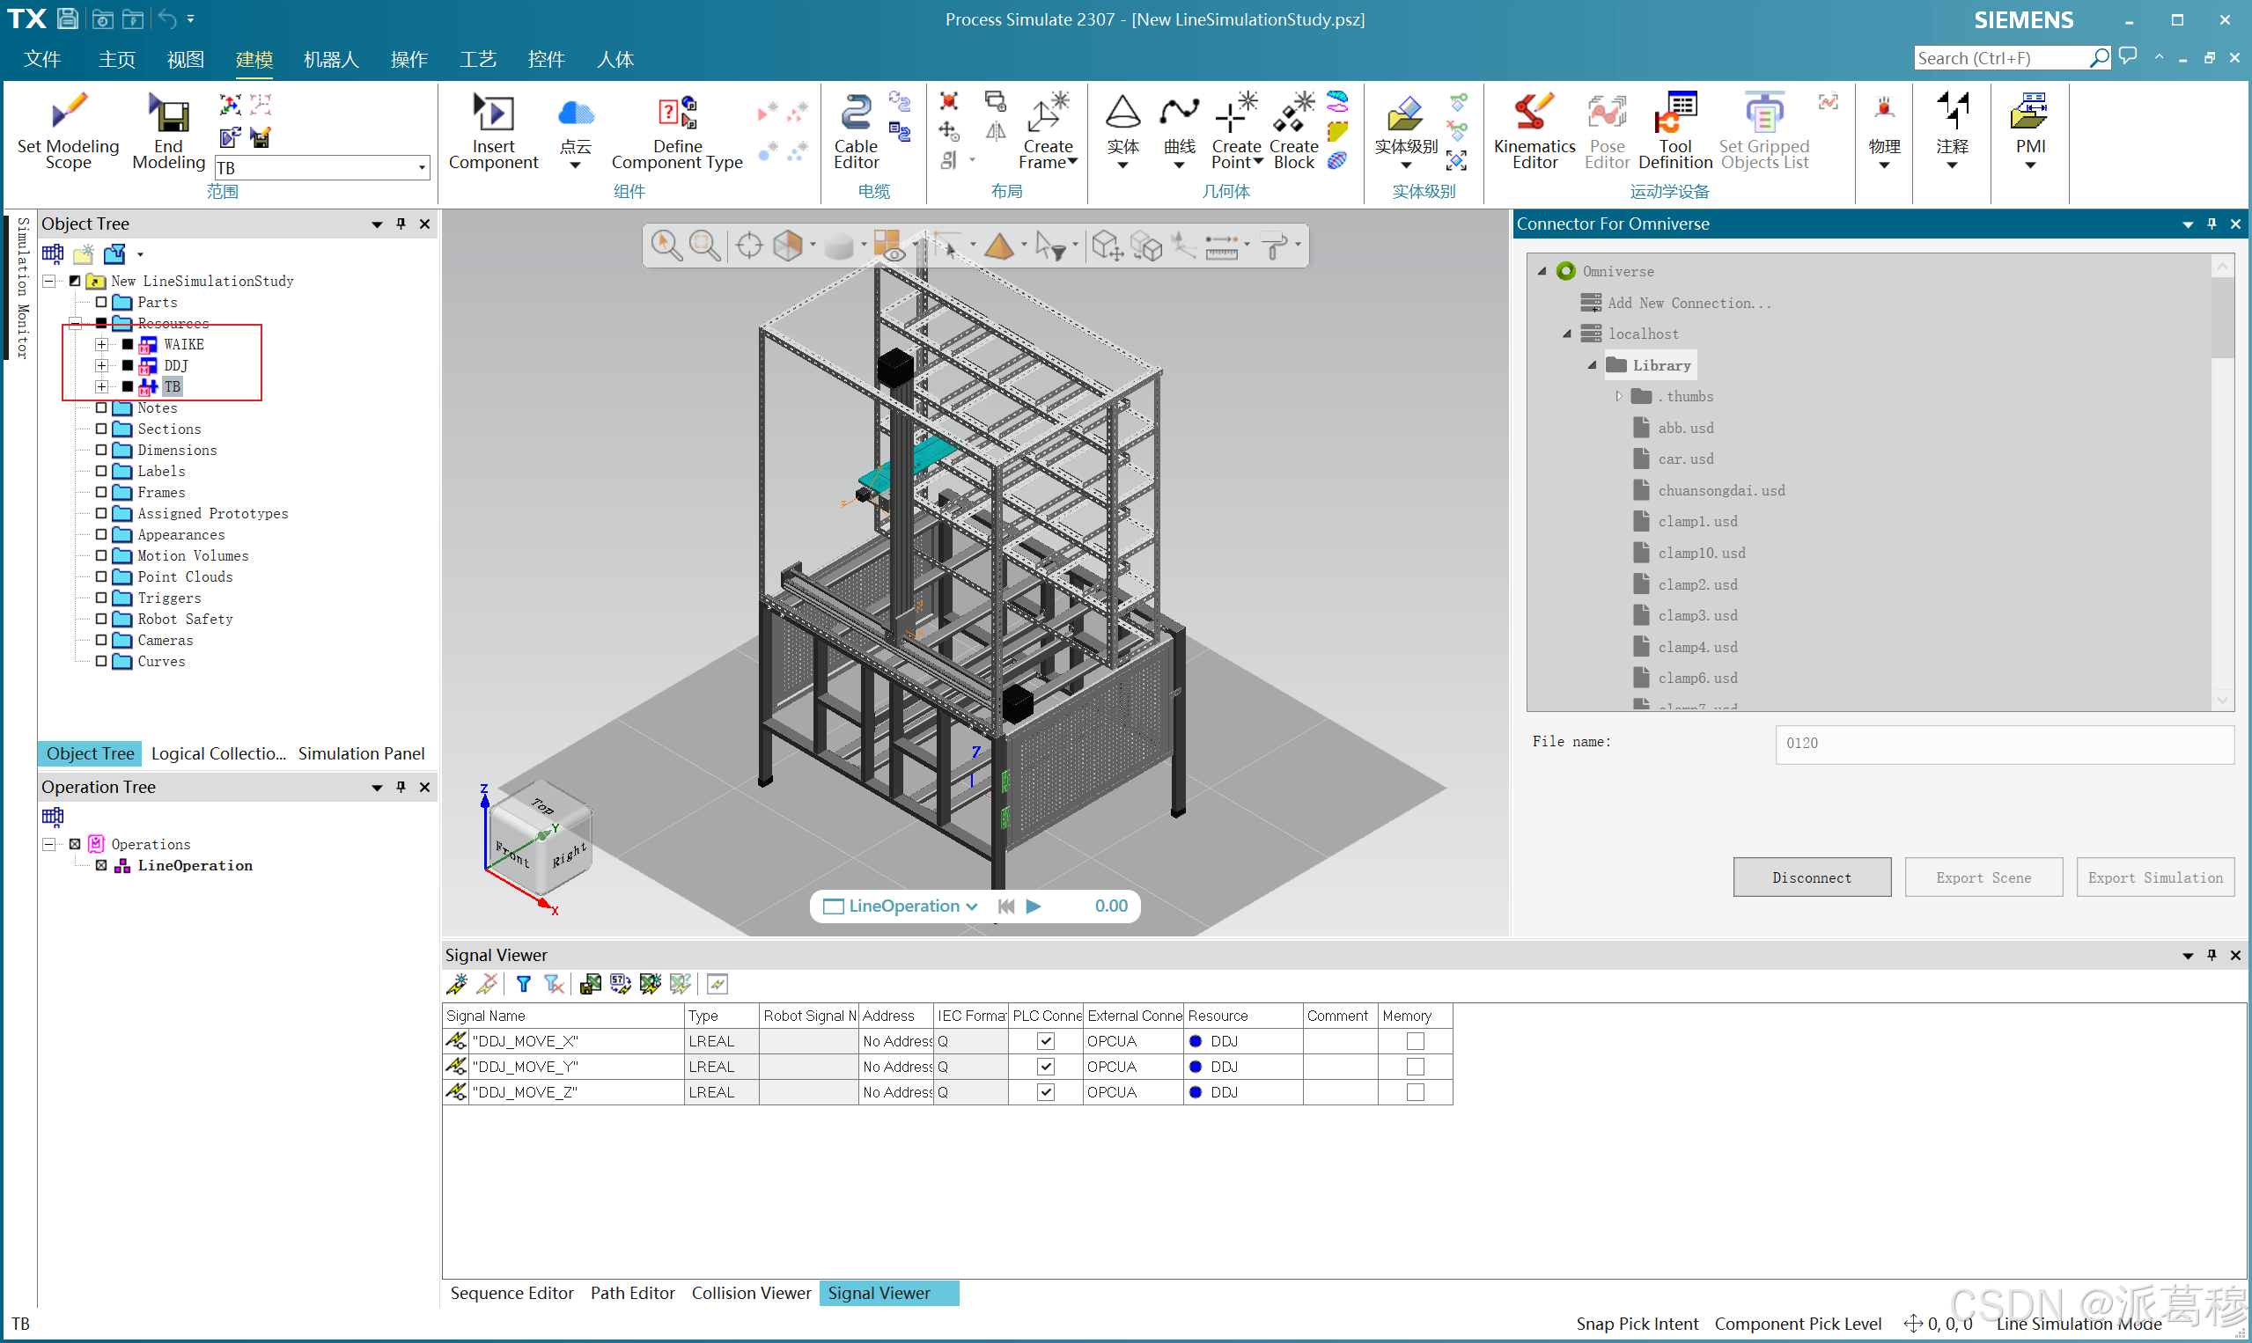This screenshot has height=1343, width=2252.
Task: Open the modeling scope TB dropdown
Action: [x=422, y=167]
